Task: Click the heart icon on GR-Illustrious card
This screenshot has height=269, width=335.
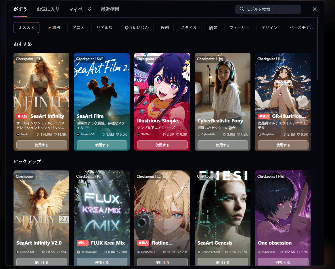Action: (x=299, y=134)
